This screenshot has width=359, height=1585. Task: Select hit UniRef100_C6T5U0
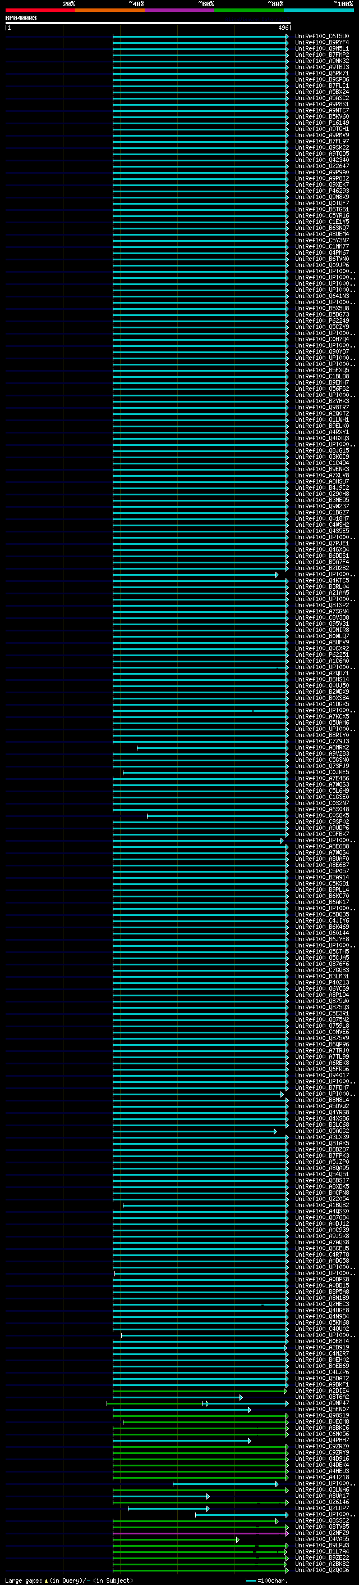pos(322,37)
